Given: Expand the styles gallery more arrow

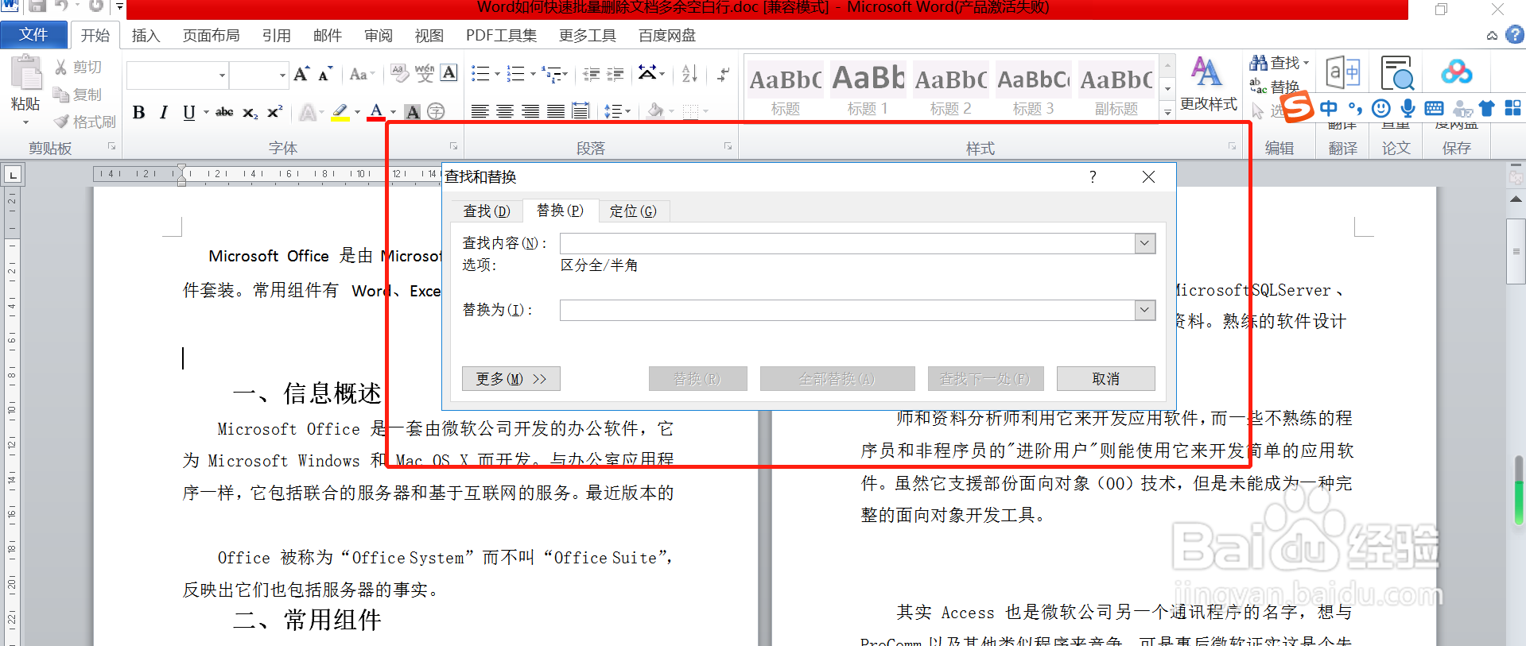Looking at the screenshot, I should point(1167,112).
